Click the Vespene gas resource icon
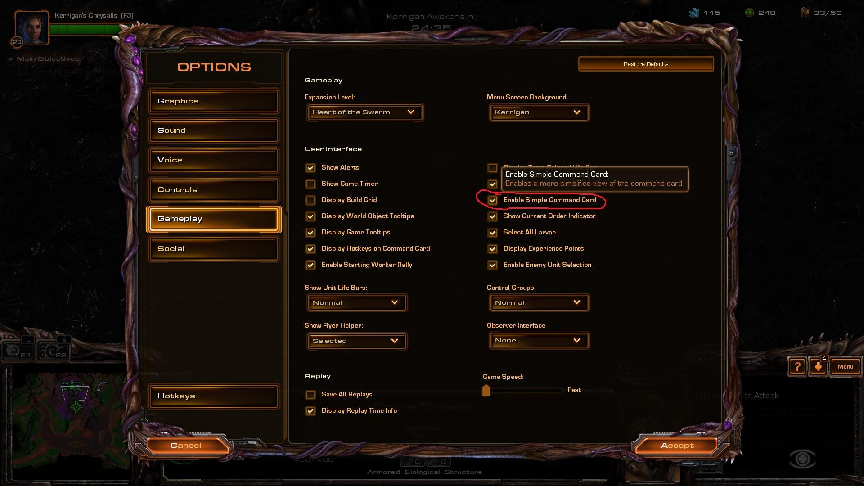This screenshot has height=486, width=864. point(753,12)
